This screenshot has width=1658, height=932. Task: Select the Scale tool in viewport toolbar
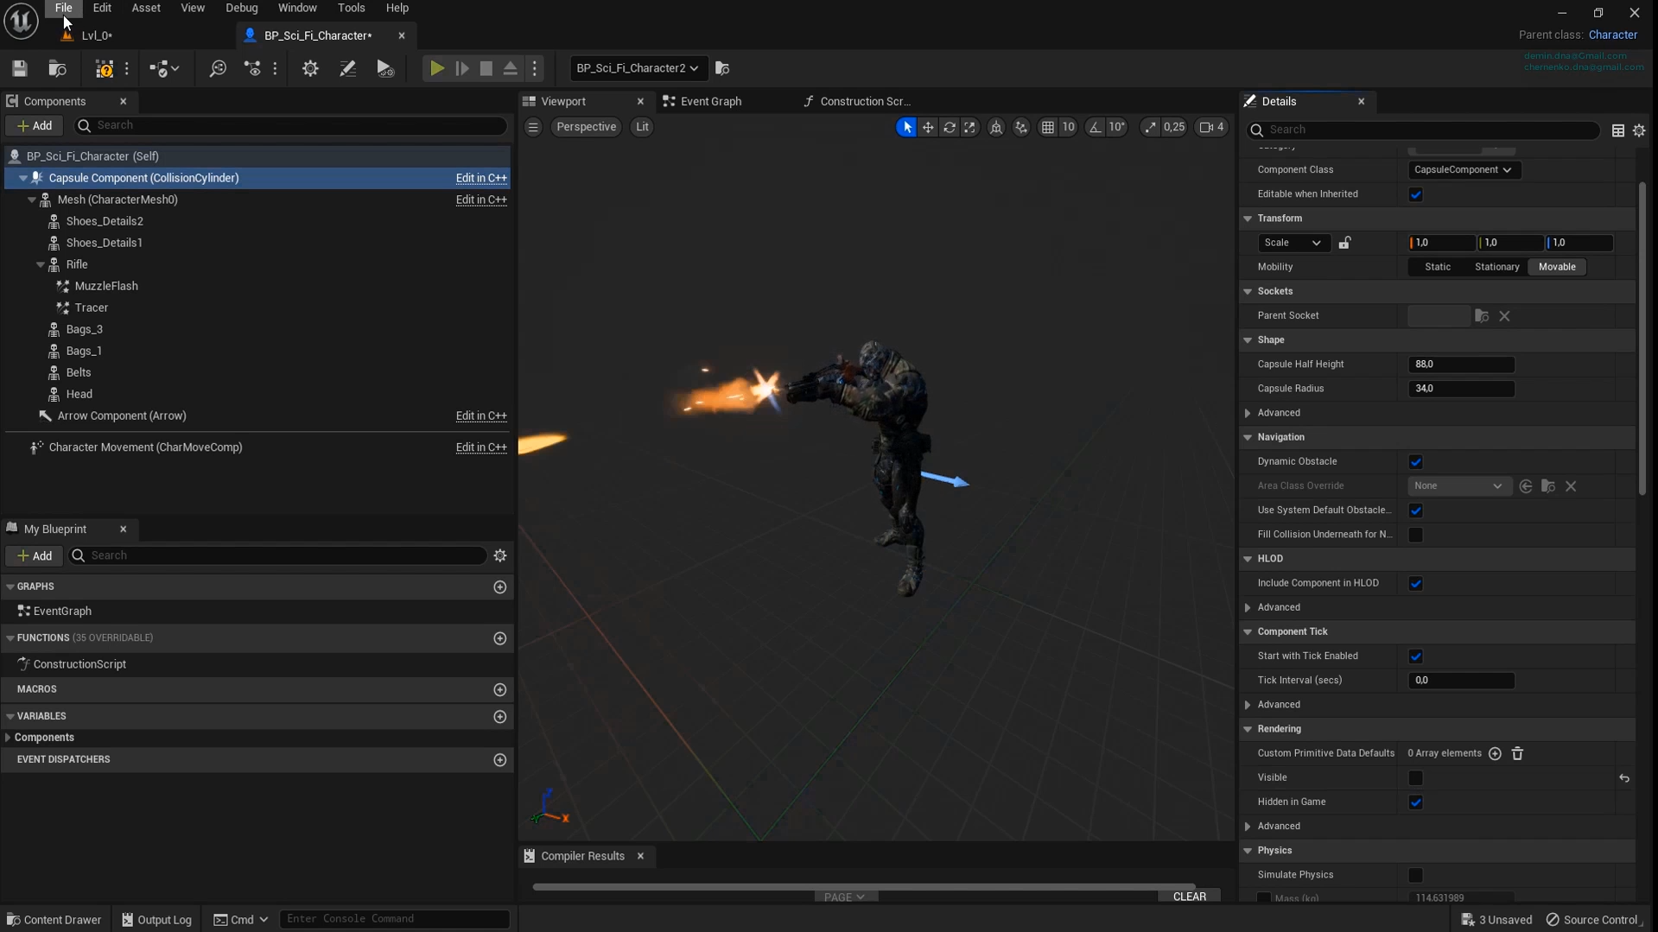[969, 127]
